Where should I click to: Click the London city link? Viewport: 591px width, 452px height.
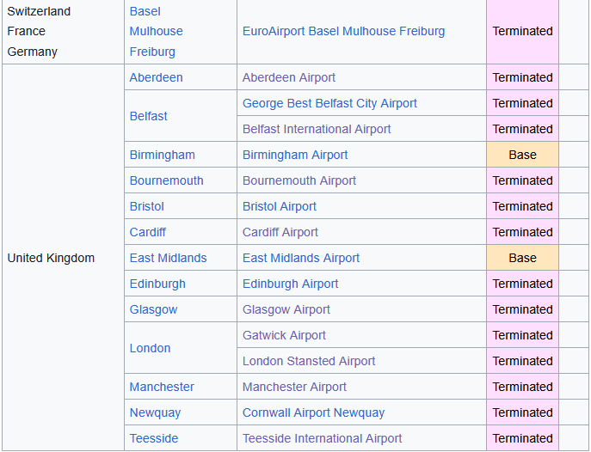[150, 348]
